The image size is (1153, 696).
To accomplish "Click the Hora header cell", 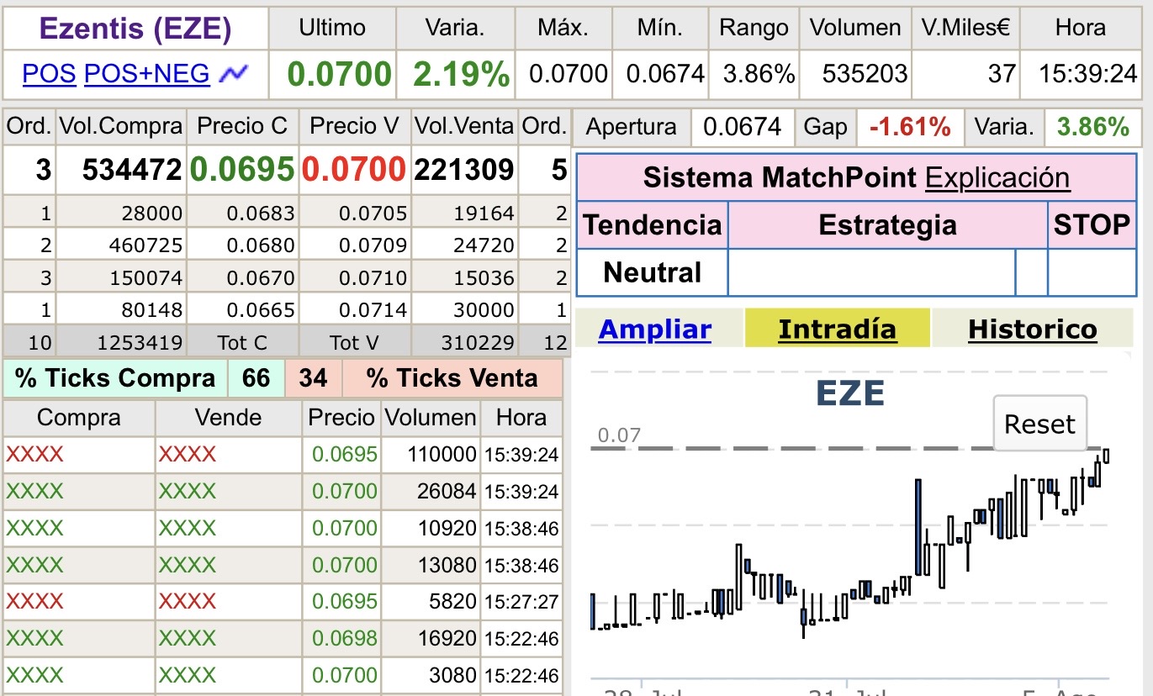I will point(1080,28).
